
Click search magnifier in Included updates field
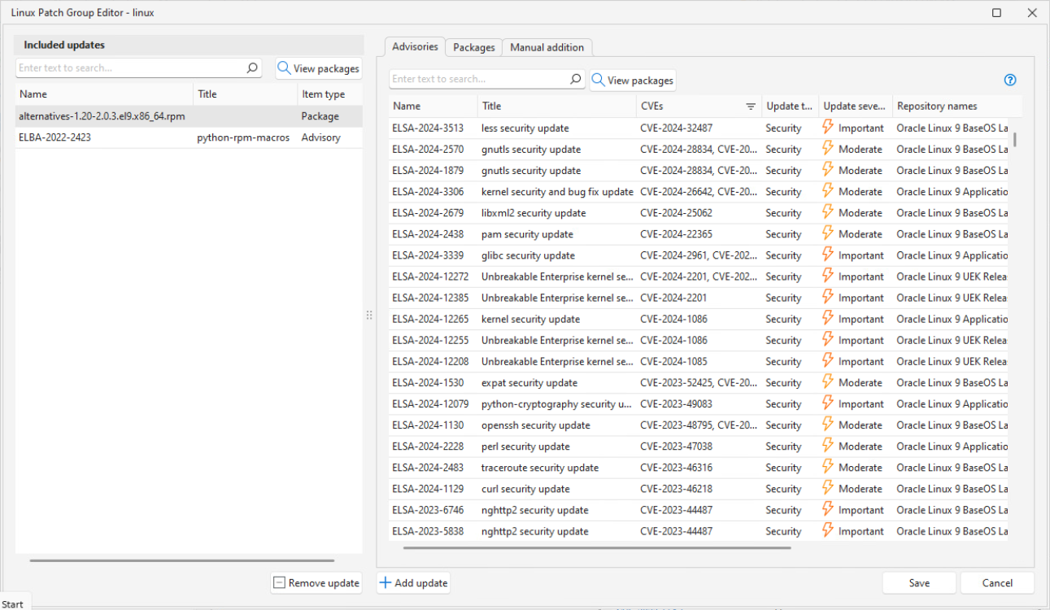point(252,68)
